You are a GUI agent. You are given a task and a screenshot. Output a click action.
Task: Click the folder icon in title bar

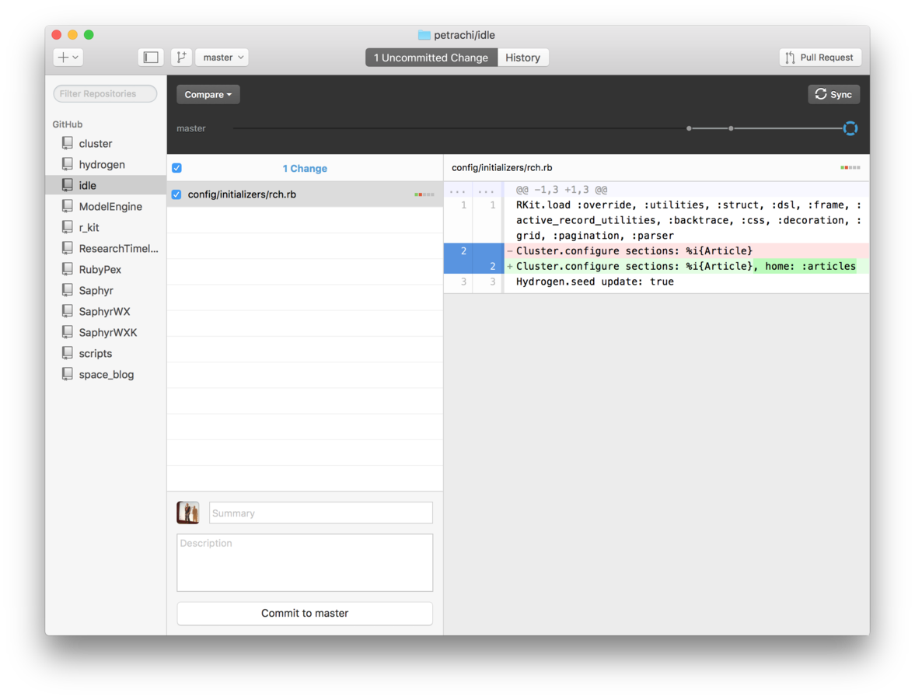(x=424, y=35)
